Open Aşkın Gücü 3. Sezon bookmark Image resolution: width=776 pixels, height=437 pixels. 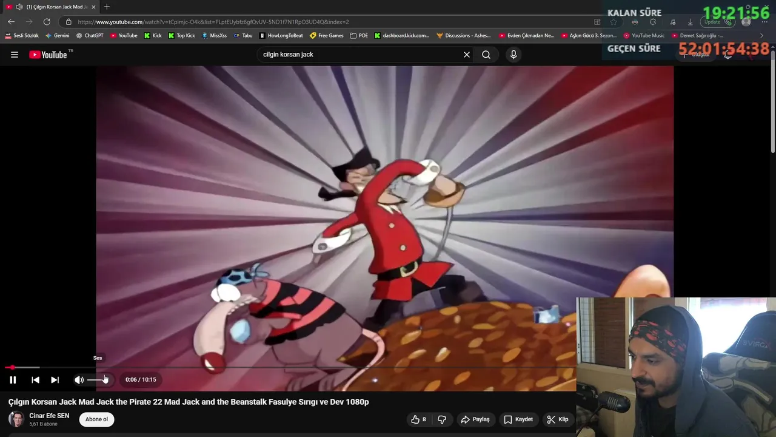pyautogui.click(x=589, y=36)
